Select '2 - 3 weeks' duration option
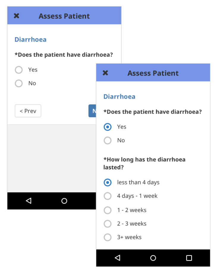217x276 pixels. click(108, 224)
